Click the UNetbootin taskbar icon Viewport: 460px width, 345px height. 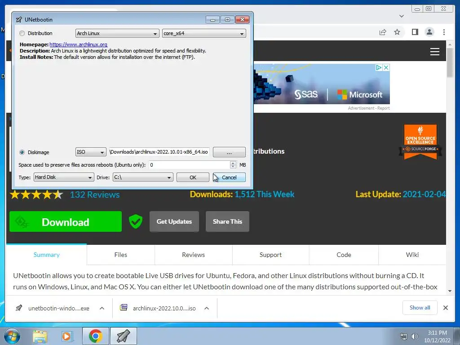(124, 336)
